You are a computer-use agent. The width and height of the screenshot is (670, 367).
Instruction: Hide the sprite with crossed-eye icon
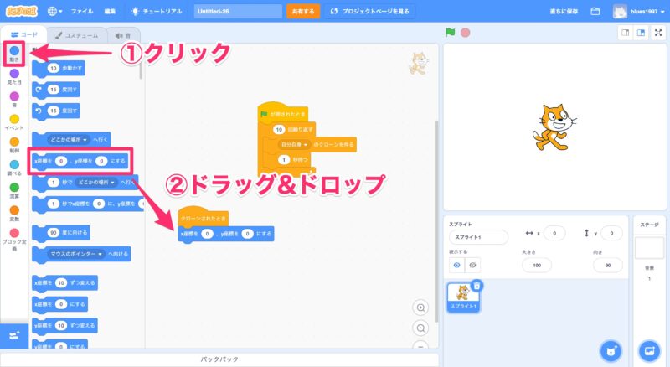click(x=473, y=265)
